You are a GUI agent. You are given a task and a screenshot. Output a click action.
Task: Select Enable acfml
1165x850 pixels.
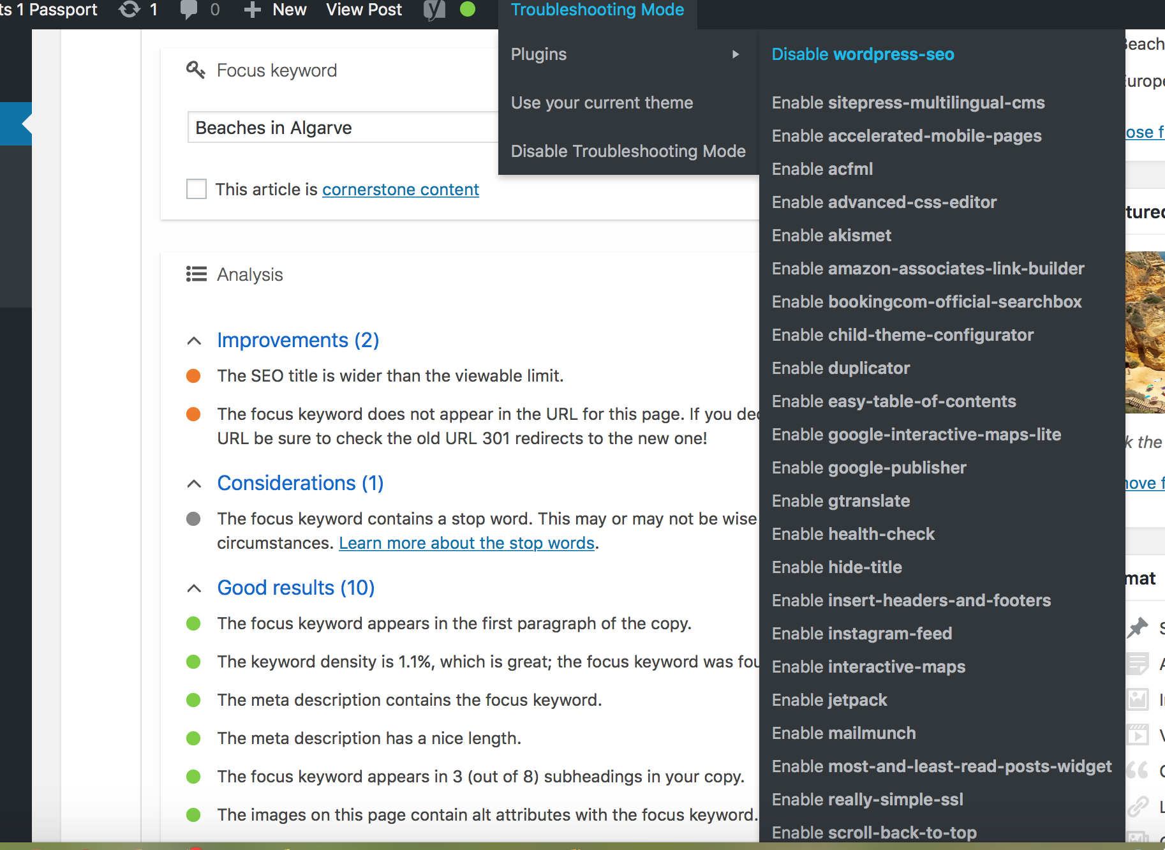tap(822, 169)
